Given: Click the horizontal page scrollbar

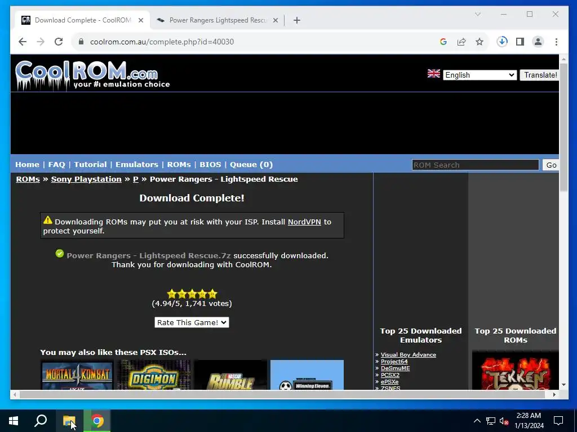Looking at the screenshot, I should 282,394.
